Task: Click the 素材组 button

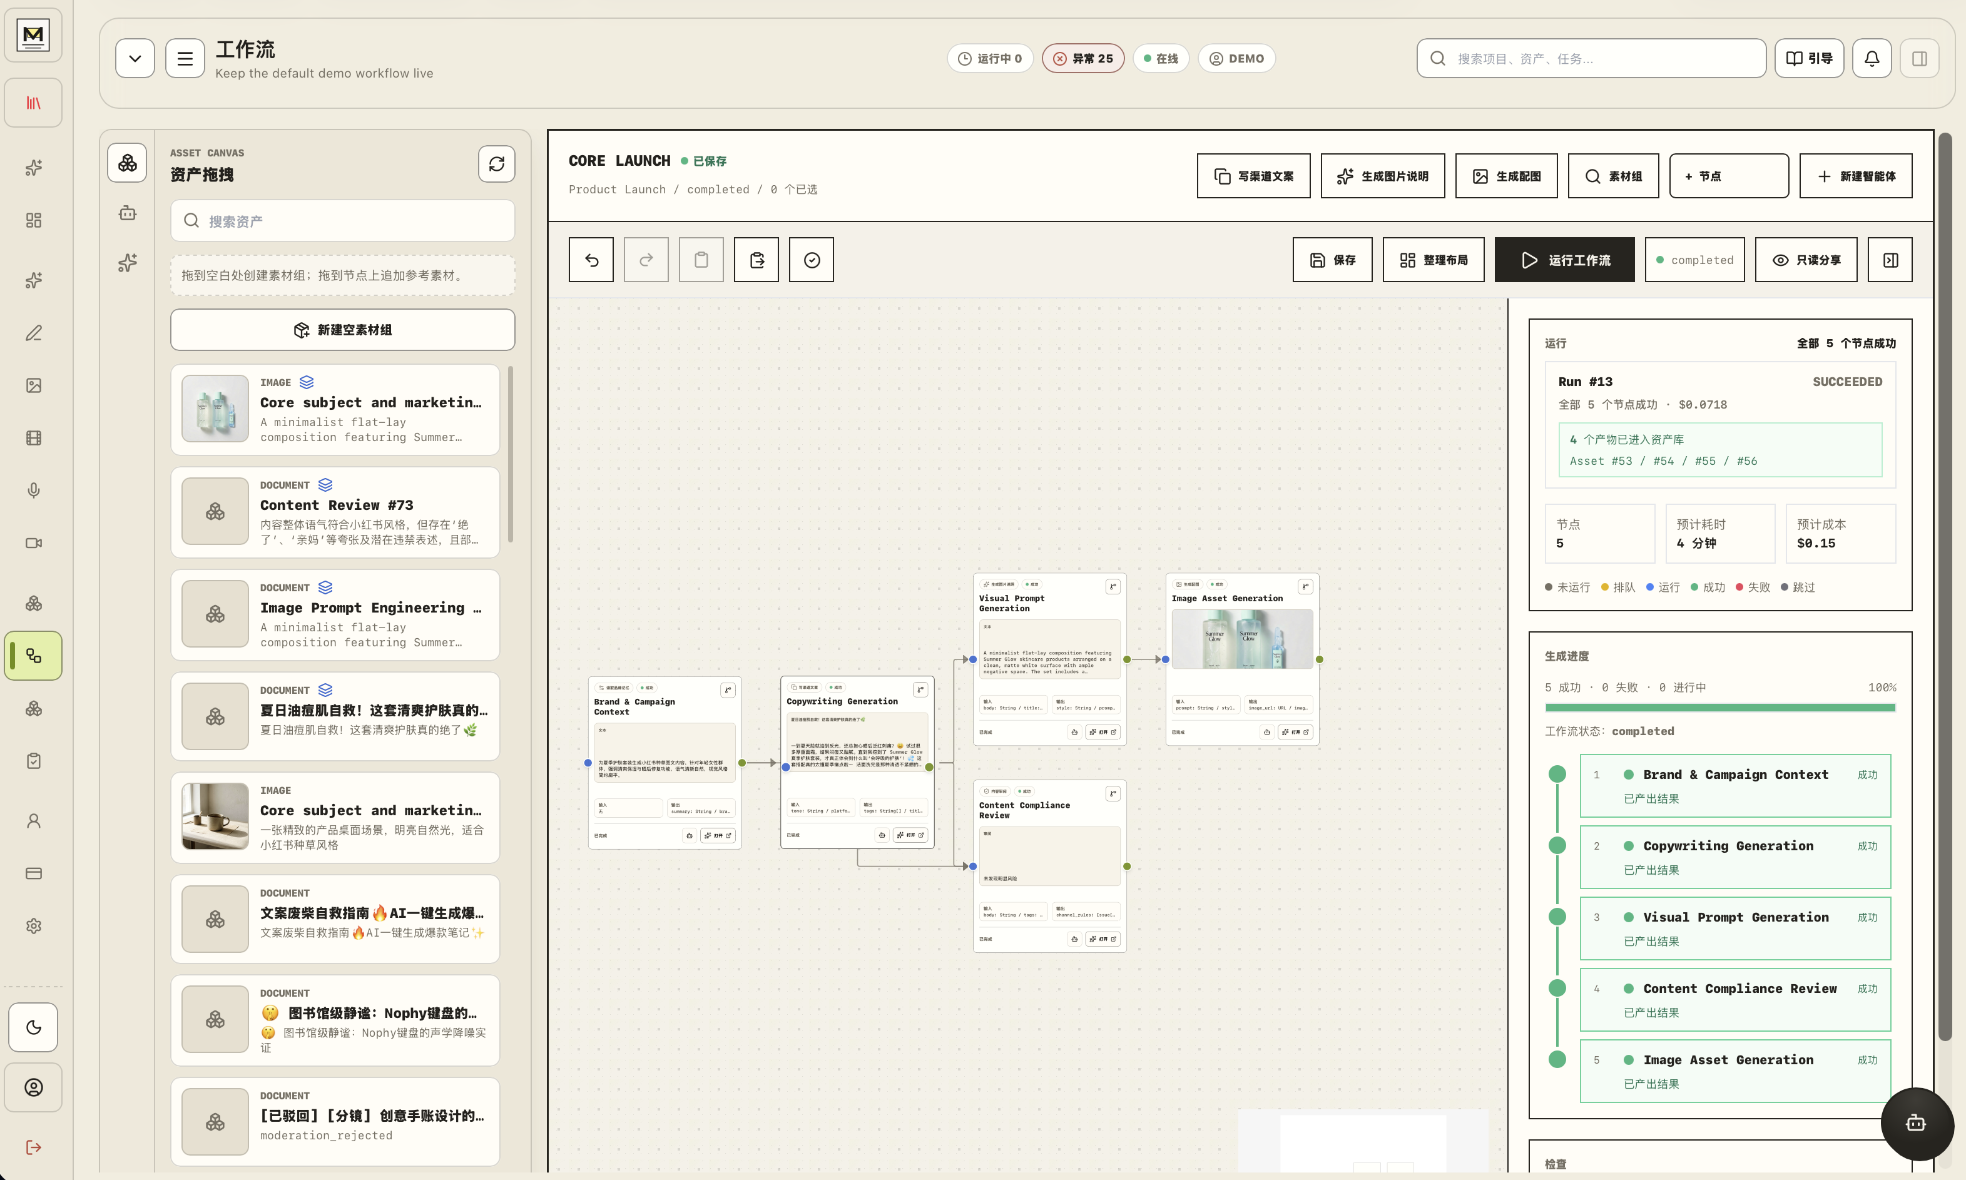Action: (x=1613, y=176)
